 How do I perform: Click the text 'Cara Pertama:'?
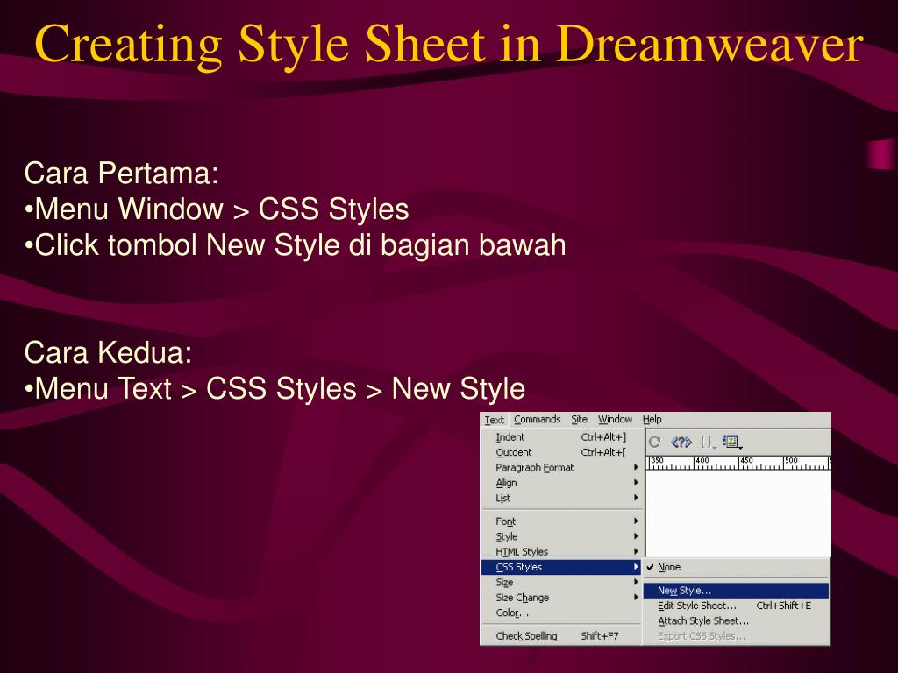coord(121,173)
